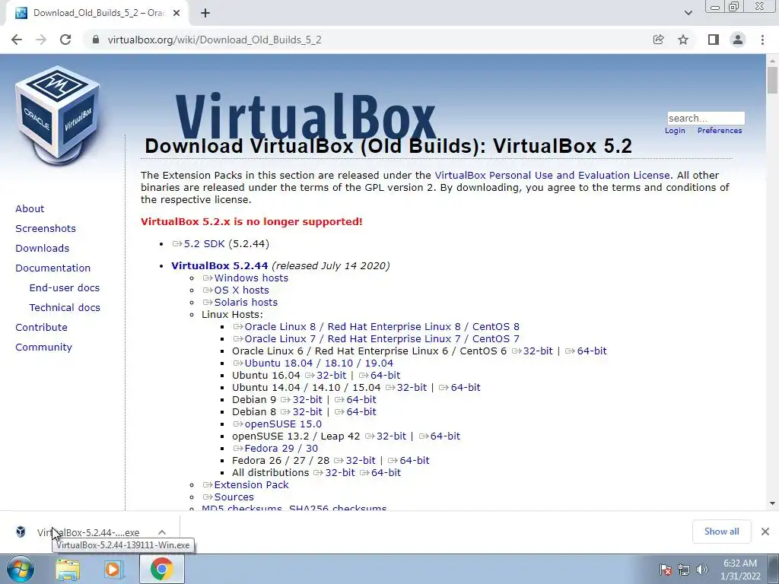Click the VirtualBox 5.2.44 heading link
This screenshot has width=779, height=584.
click(220, 265)
